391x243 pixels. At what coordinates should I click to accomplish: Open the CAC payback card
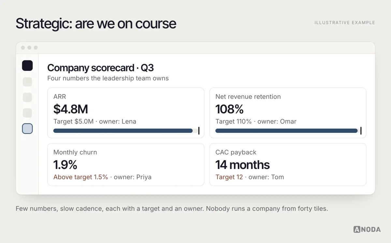tap(288, 164)
